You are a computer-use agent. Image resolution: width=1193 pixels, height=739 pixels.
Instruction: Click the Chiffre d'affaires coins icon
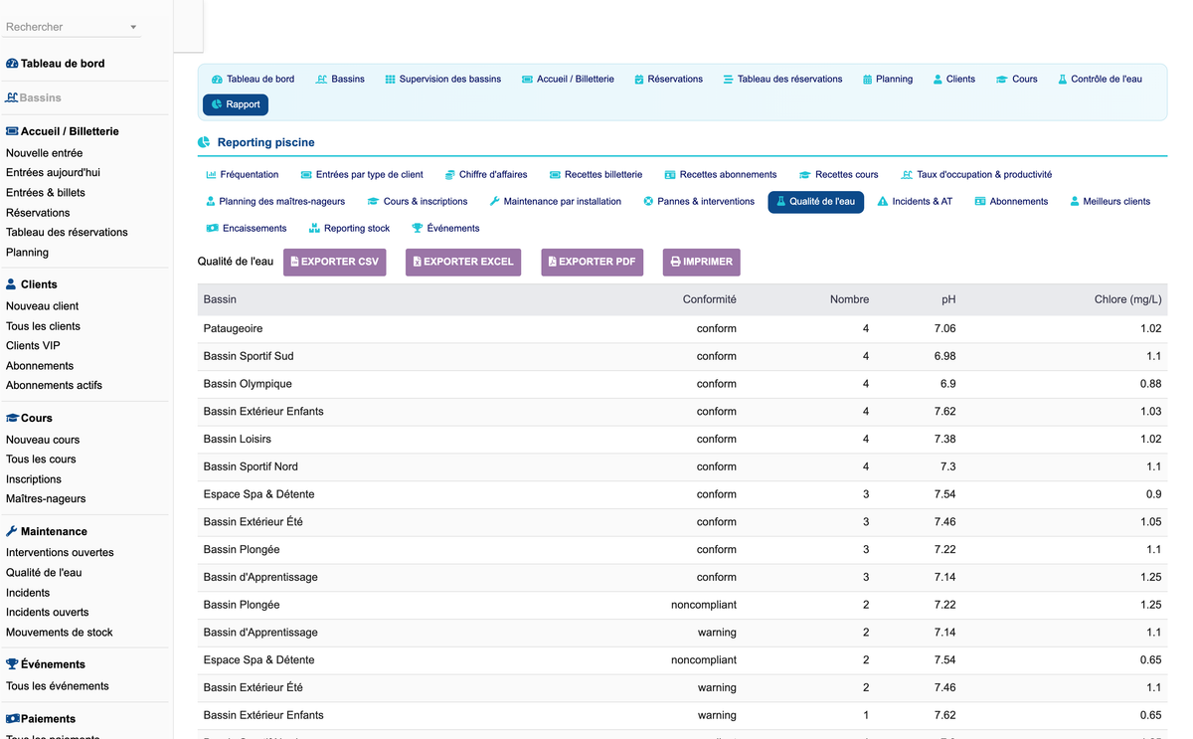(450, 175)
